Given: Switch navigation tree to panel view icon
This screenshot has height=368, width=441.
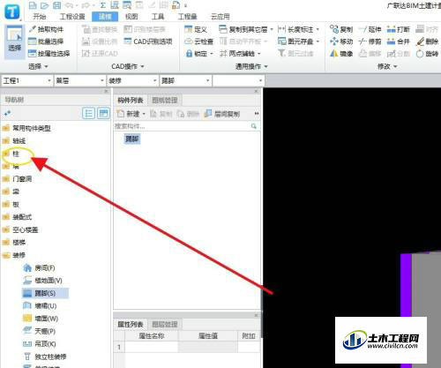Looking at the screenshot, I should (x=103, y=113).
